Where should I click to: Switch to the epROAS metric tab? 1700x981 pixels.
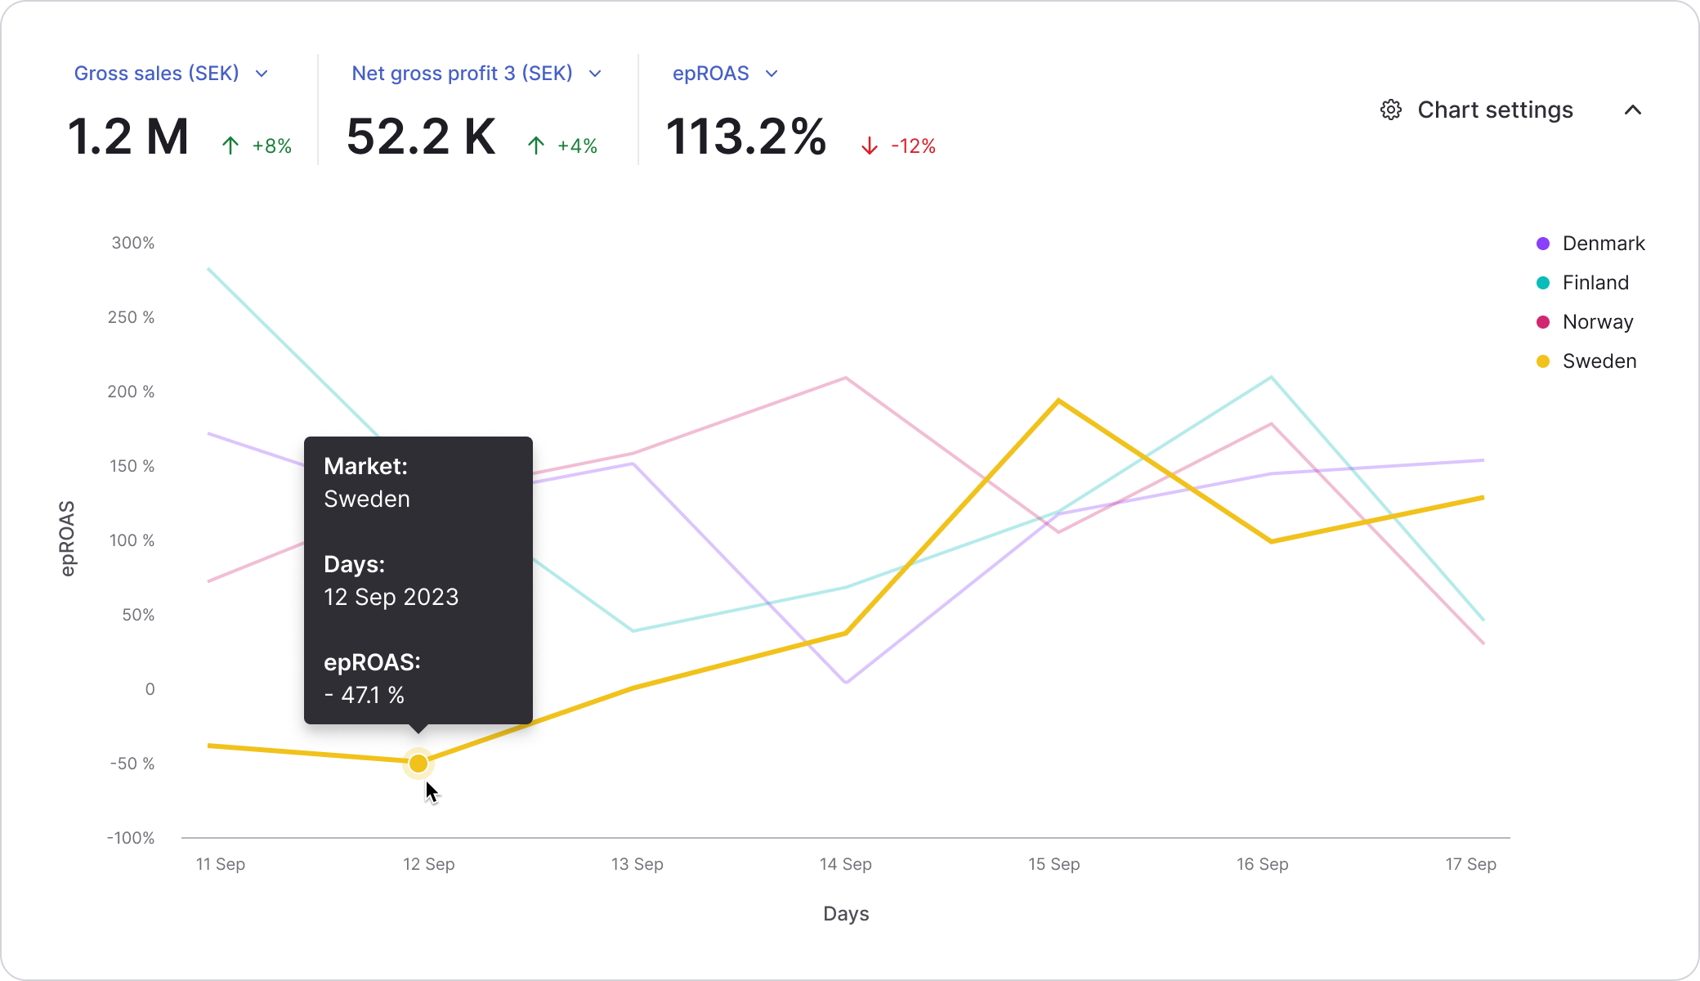(x=710, y=73)
